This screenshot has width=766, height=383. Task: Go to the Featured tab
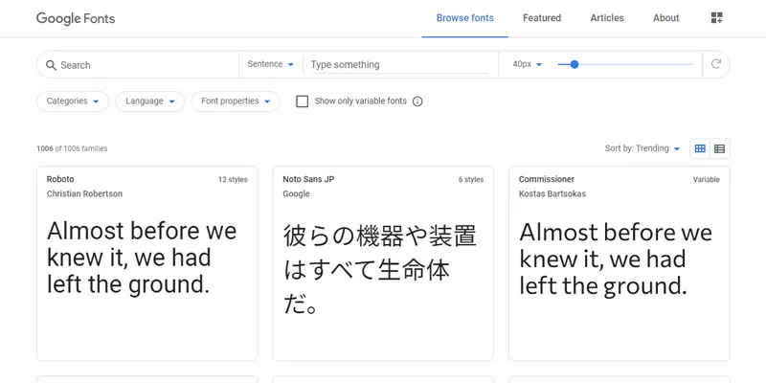(542, 18)
